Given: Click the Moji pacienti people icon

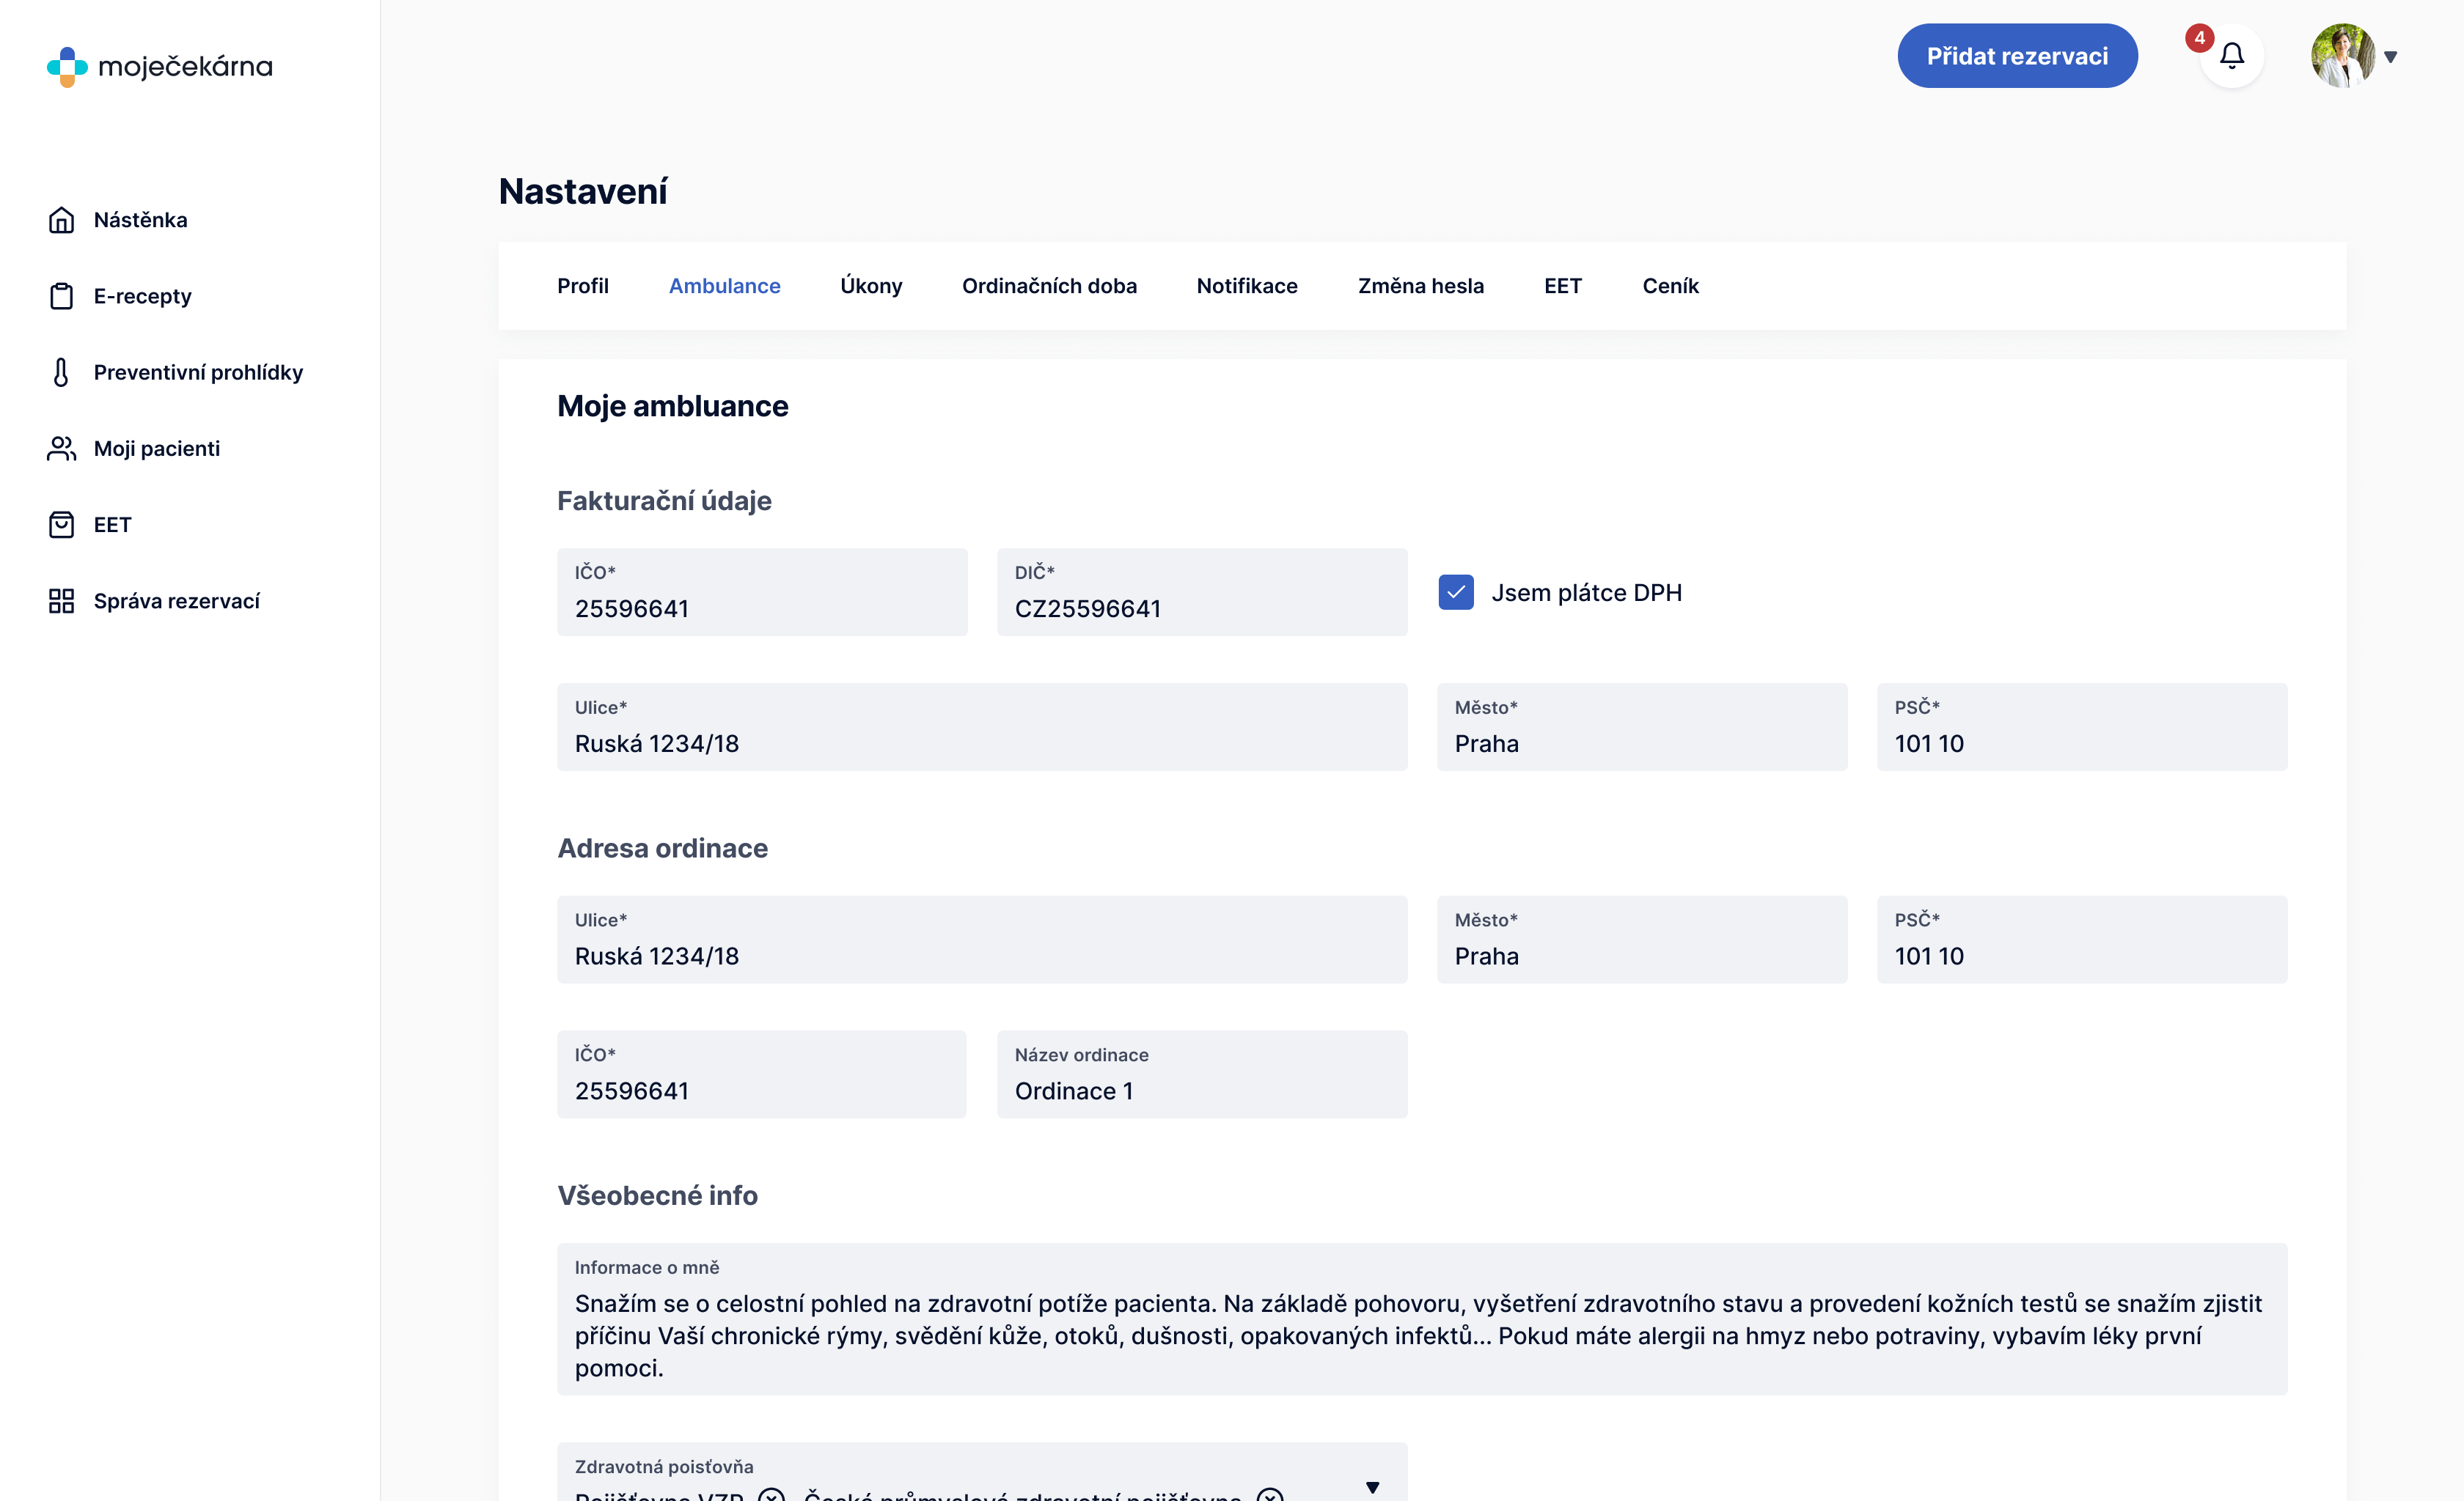Looking at the screenshot, I should (61, 449).
